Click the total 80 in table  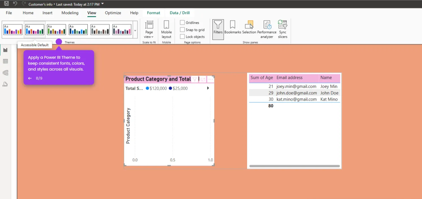pyautogui.click(x=271, y=106)
